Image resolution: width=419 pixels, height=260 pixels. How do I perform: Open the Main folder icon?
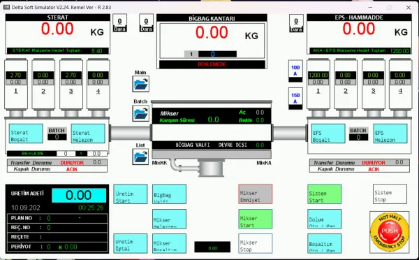coord(140,84)
